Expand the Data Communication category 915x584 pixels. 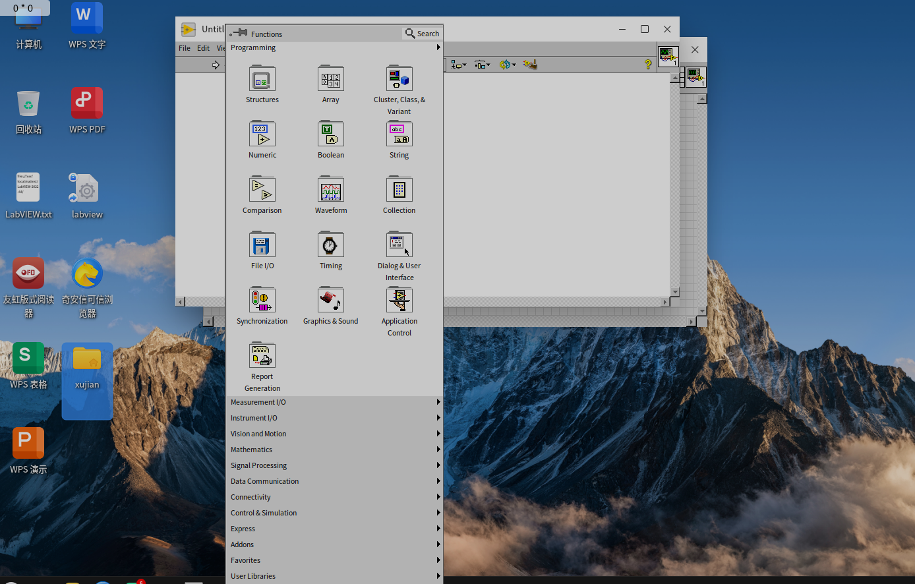click(334, 481)
